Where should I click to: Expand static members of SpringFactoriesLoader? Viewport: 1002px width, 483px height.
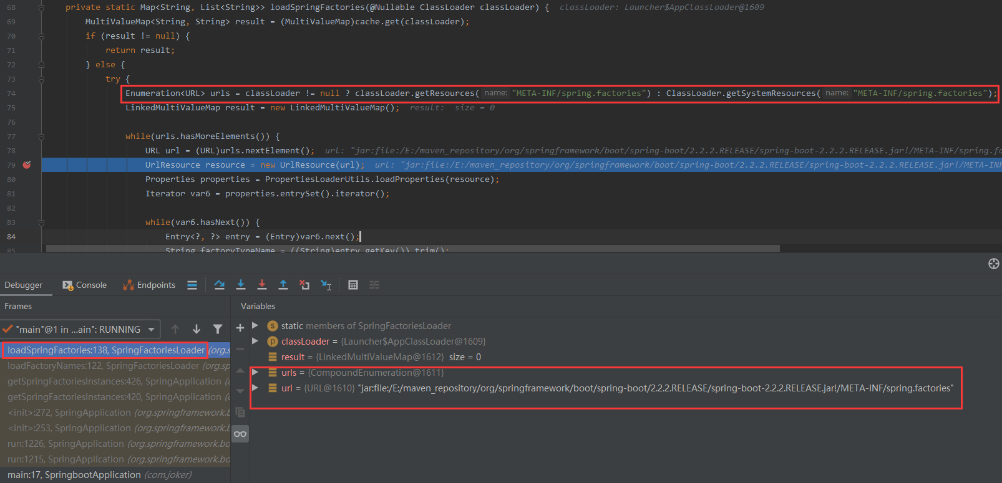pyautogui.click(x=255, y=325)
